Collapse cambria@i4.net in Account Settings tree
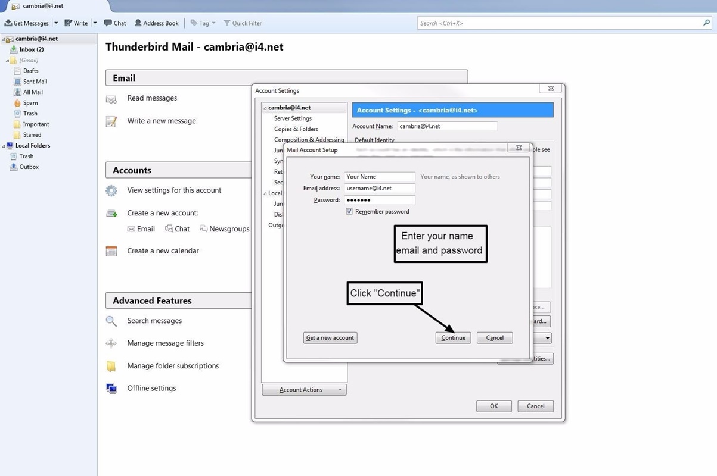Viewport: 717px width, 476px height. coord(265,108)
